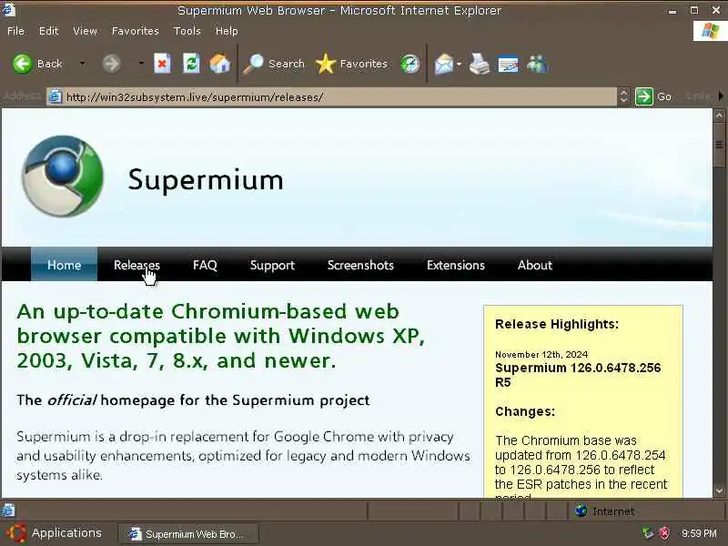Stop loading with the red X icon

[162, 64]
